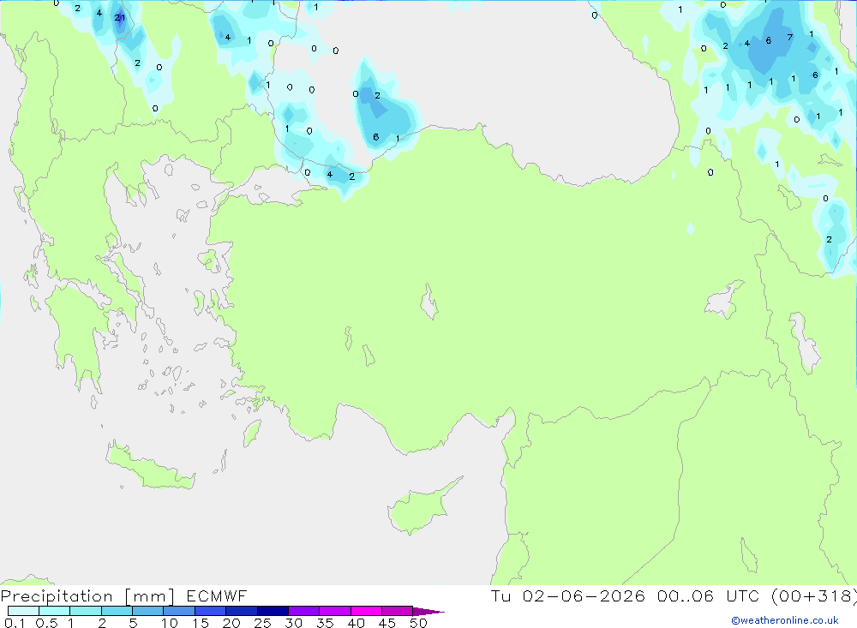Click the '21' precipitation value on map

120,17
